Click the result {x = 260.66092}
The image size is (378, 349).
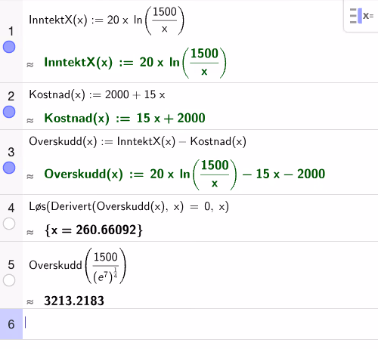(x=94, y=230)
